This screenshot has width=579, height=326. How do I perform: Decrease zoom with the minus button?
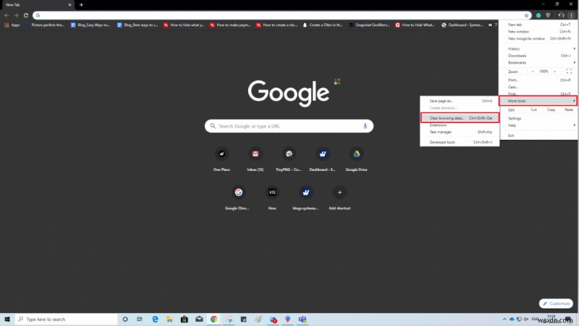pyautogui.click(x=533, y=71)
